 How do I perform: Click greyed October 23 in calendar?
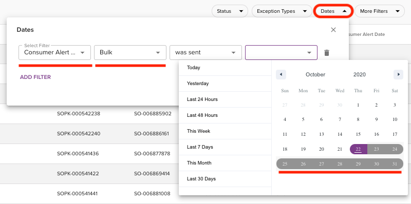click(x=377, y=149)
